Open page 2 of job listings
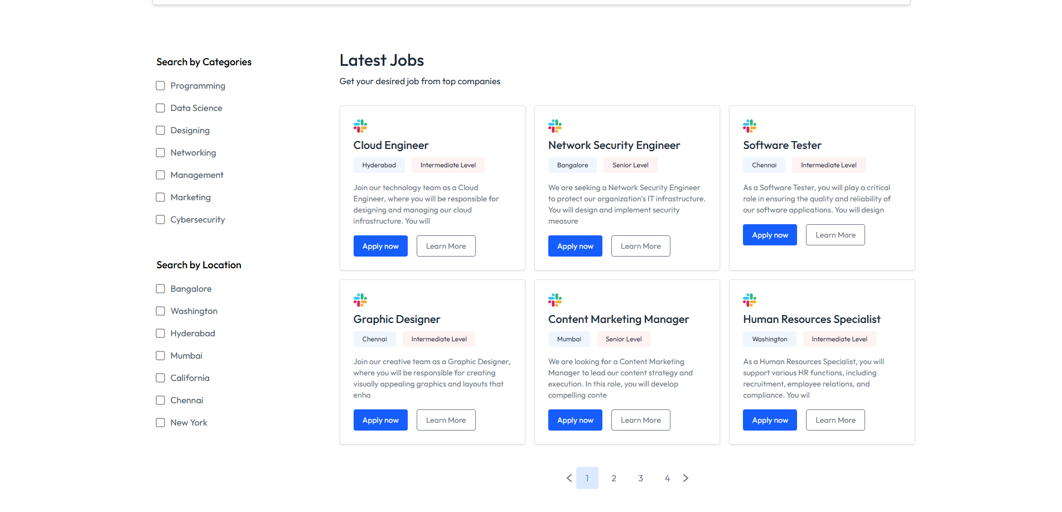Image resolution: width=1062 pixels, height=512 pixels. point(614,478)
